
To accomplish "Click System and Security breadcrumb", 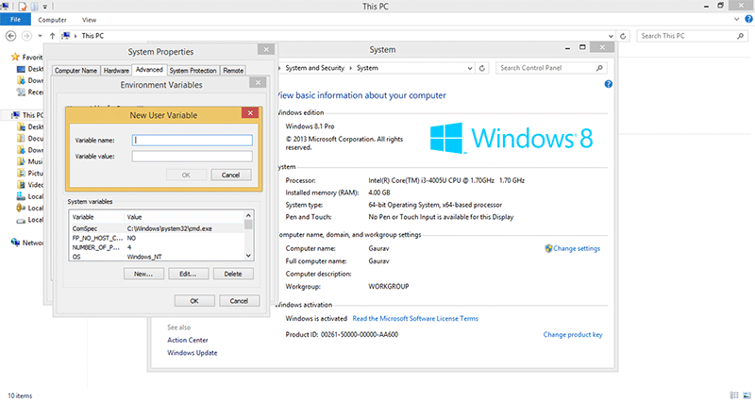I will point(315,68).
